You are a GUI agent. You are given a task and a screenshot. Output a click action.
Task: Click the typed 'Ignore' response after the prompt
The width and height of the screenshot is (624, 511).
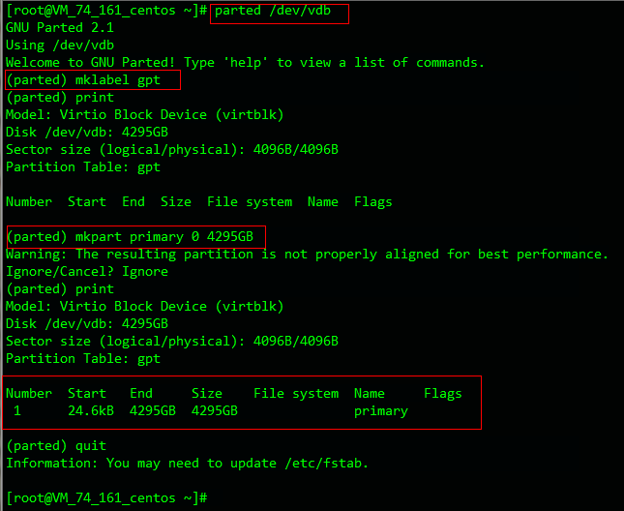[x=145, y=272]
